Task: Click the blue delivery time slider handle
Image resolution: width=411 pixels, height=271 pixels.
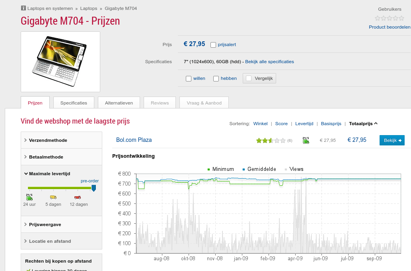Action: click(x=93, y=188)
